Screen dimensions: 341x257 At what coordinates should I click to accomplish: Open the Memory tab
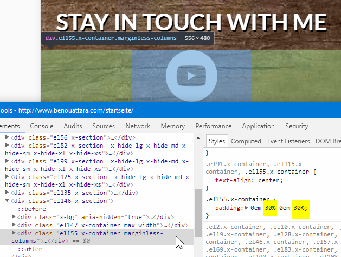(x=172, y=126)
